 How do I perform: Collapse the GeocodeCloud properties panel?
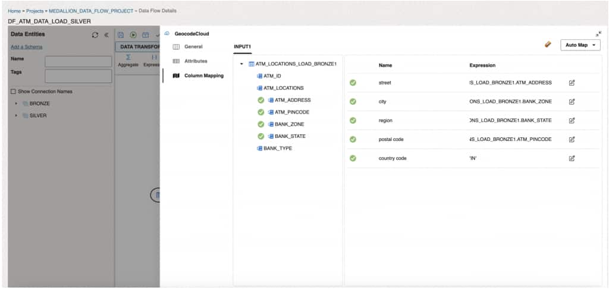[598, 34]
